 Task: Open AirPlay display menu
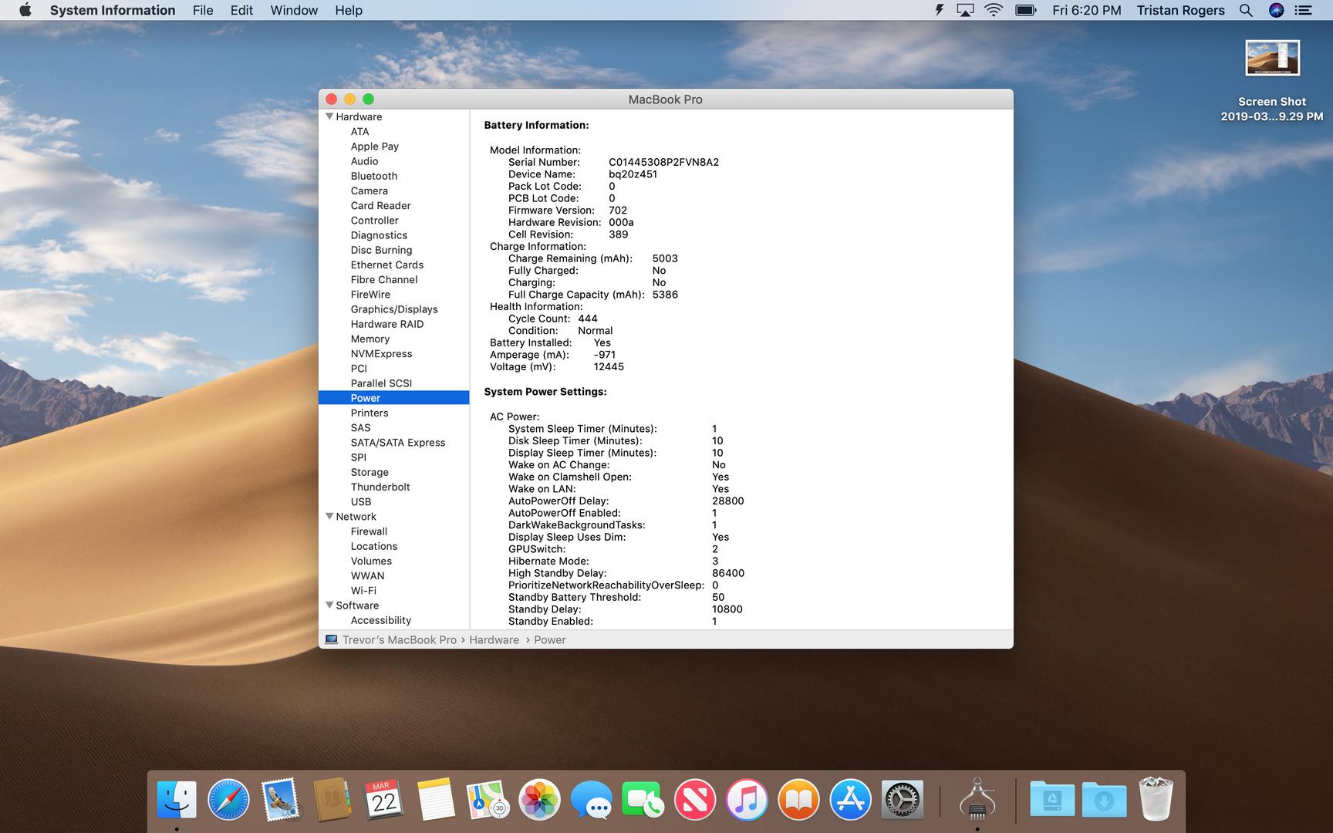tap(965, 10)
